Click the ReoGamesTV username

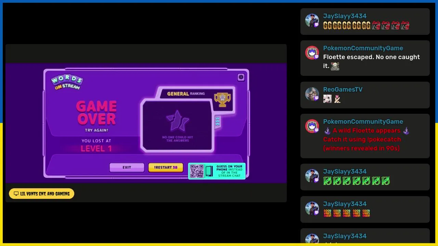point(343,90)
